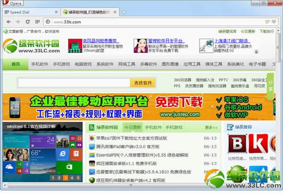This screenshot has width=283, height=194.
Task: Click the red K app icon 快用苹果
Action: point(258,144)
